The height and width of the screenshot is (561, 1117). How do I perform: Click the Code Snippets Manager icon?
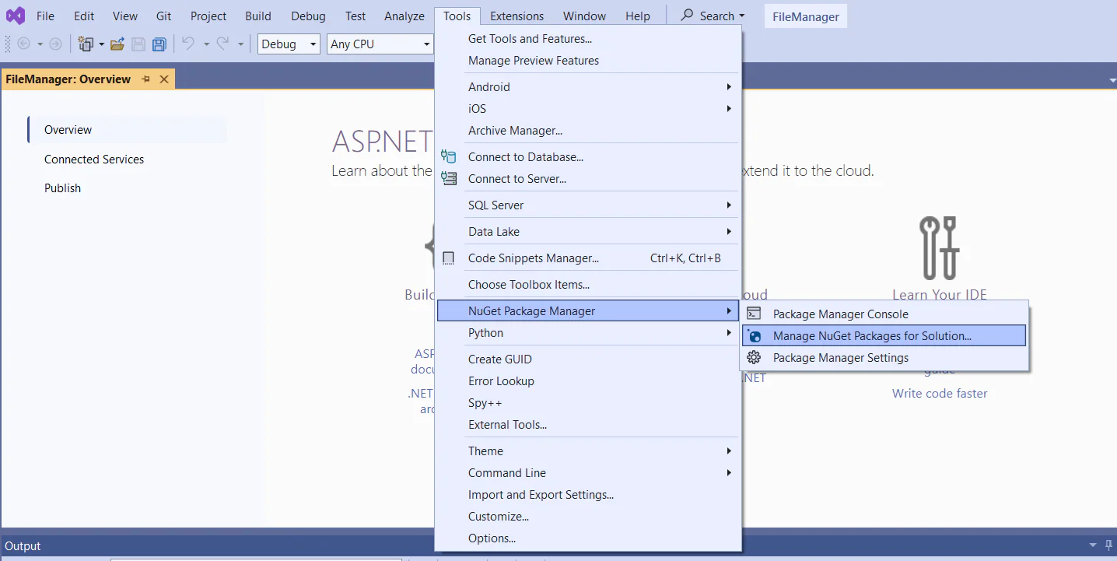tap(448, 258)
